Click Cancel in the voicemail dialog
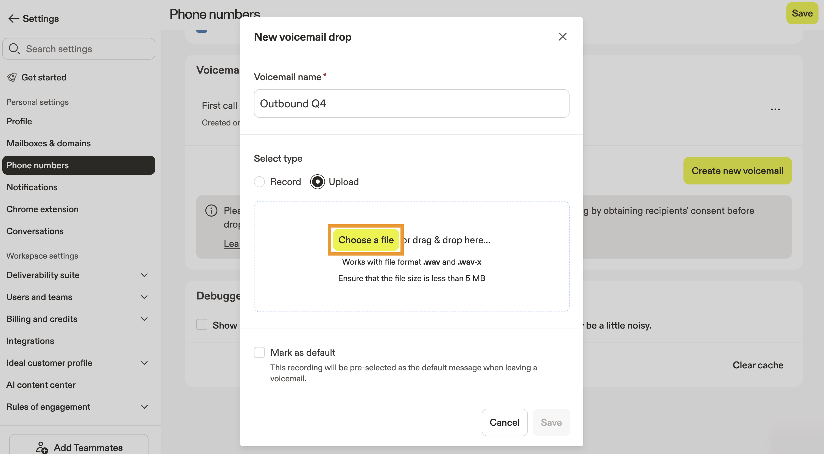 505,422
